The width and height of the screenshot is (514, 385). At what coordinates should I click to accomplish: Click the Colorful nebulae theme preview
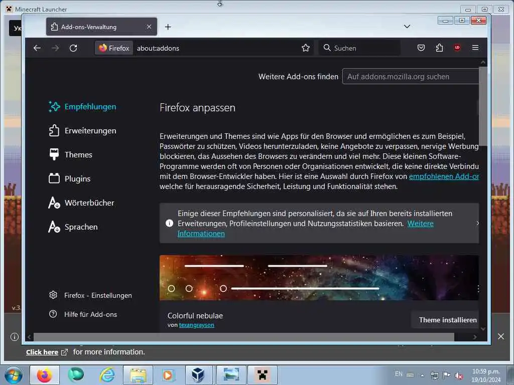pyautogui.click(x=319, y=278)
